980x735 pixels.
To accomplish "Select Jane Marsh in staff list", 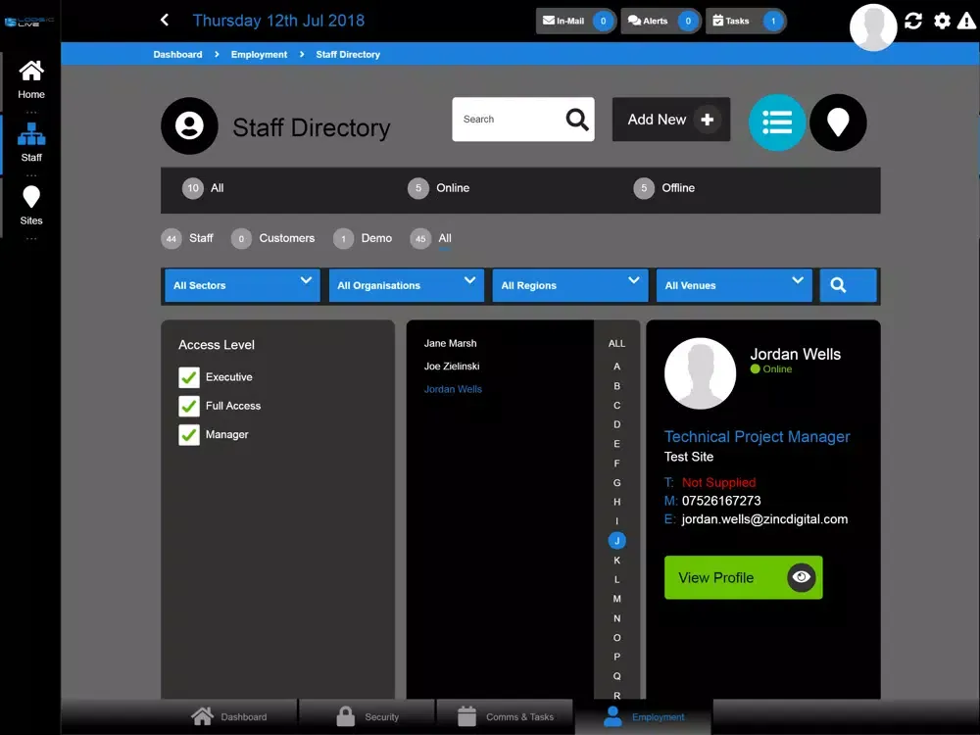I will [450, 343].
